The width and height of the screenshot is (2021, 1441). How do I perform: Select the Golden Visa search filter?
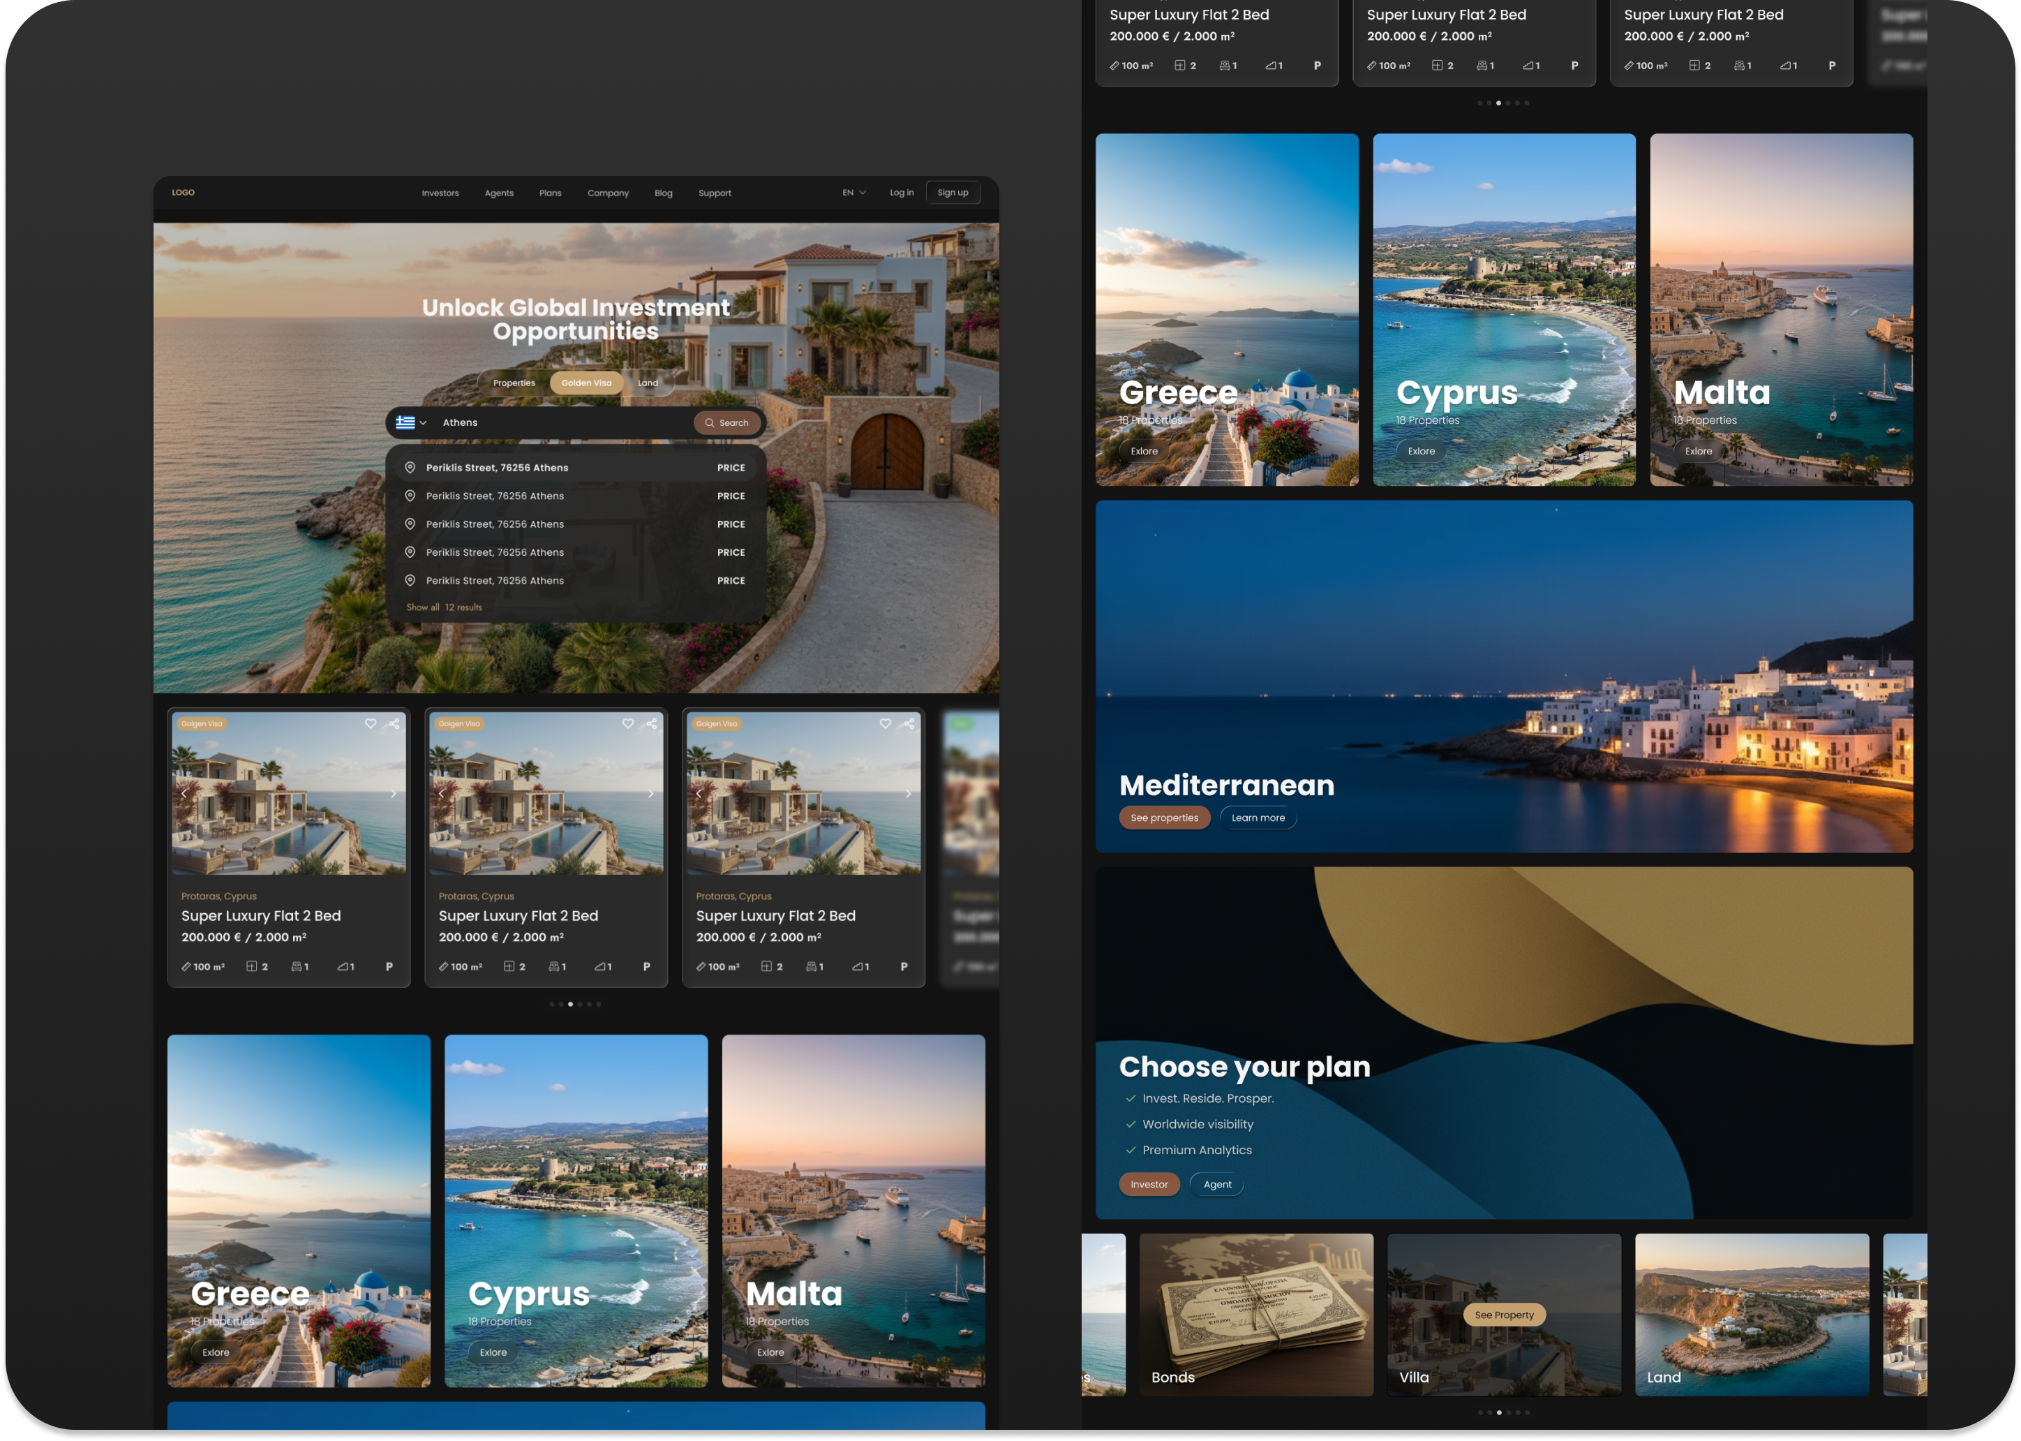pos(586,383)
